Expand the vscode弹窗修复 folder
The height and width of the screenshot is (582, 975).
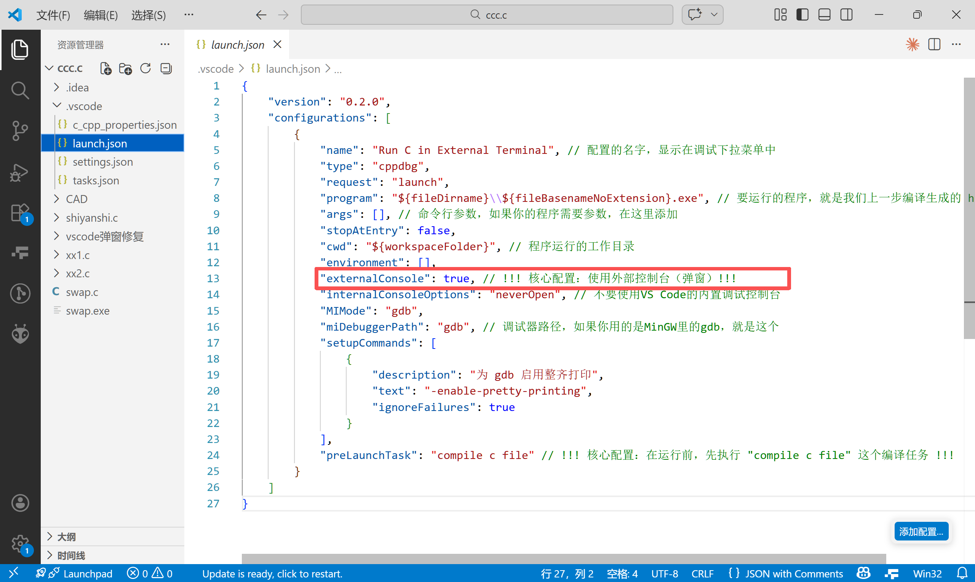click(56, 236)
